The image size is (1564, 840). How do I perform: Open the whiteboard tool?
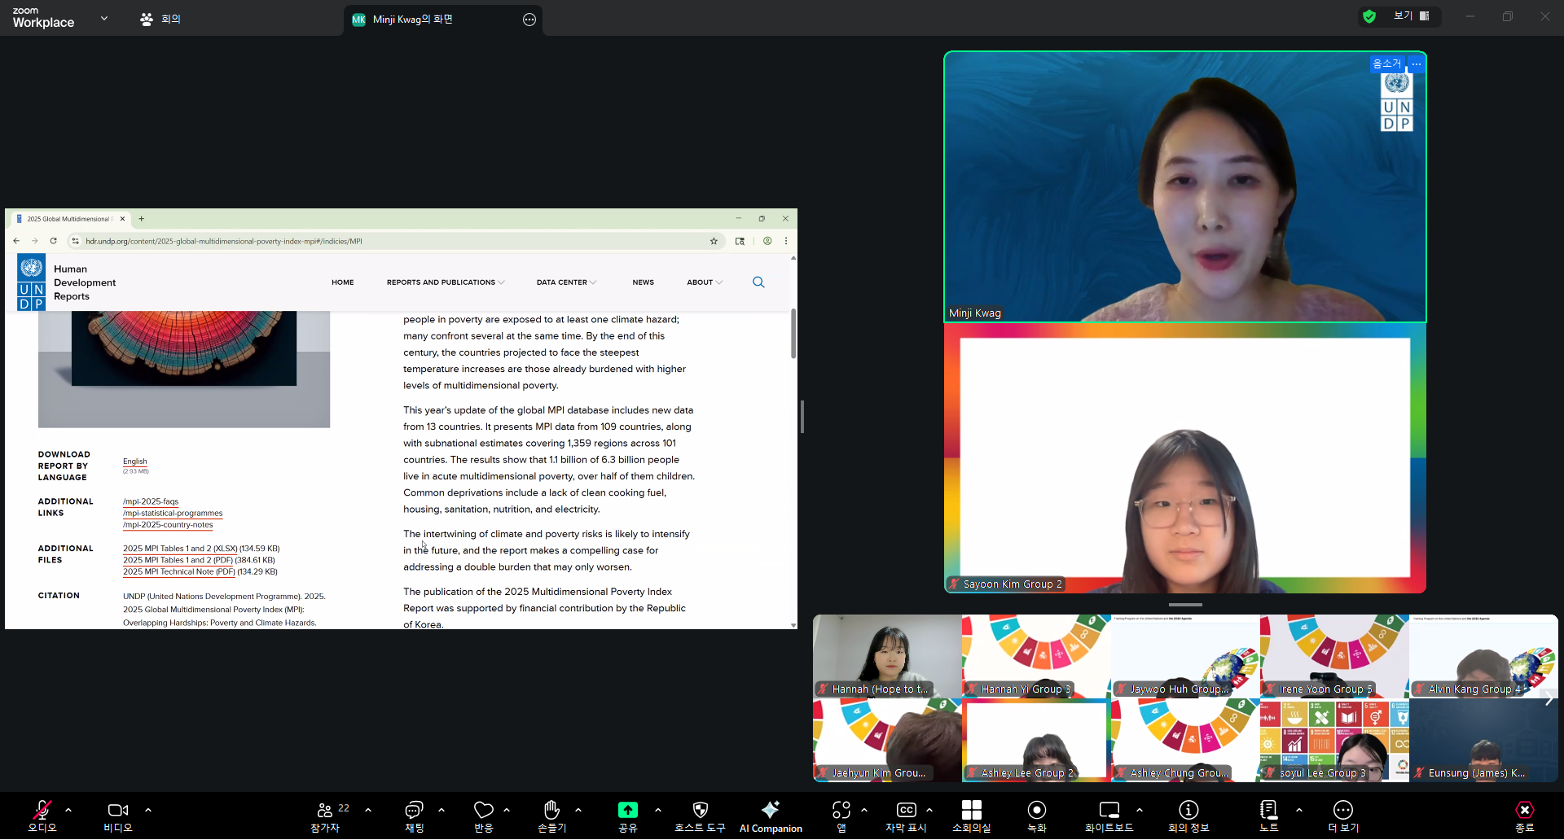click(1109, 816)
